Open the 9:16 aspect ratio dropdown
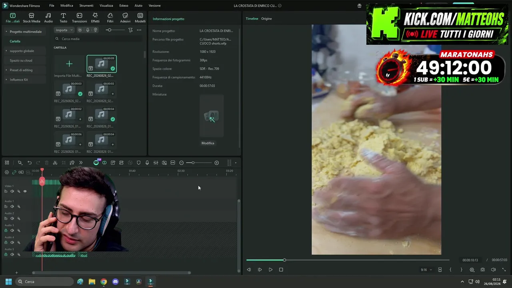Viewport: 512px width, 288px height. 426,270
